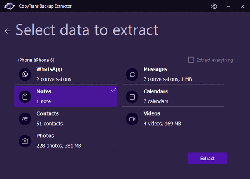Select the Messages title

tap(155, 69)
